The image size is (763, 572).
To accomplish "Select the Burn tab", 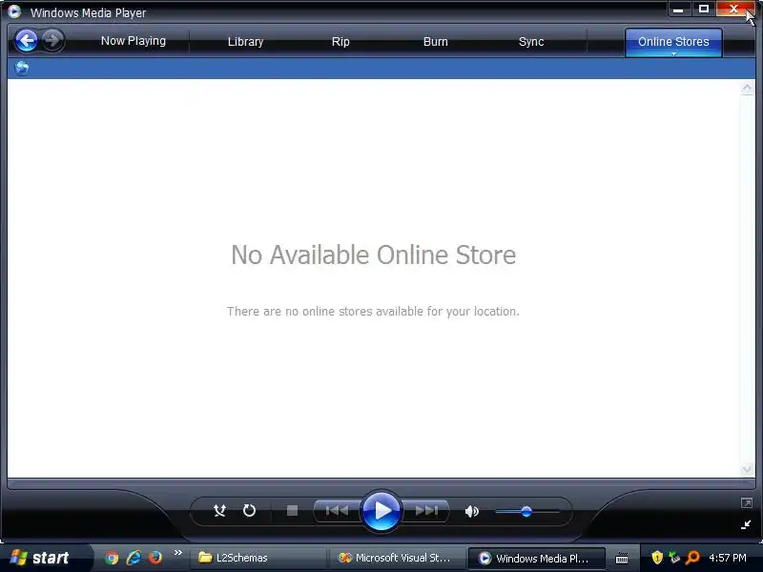I will (436, 42).
